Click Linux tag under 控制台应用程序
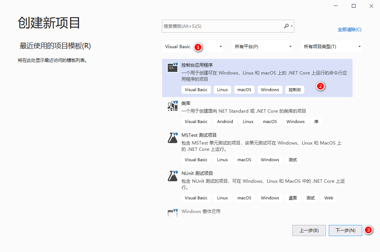Screen dimensions: 380x252 [223, 90]
